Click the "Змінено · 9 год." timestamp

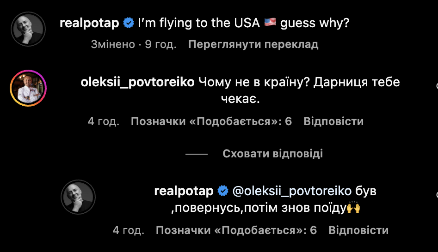tap(133, 45)
